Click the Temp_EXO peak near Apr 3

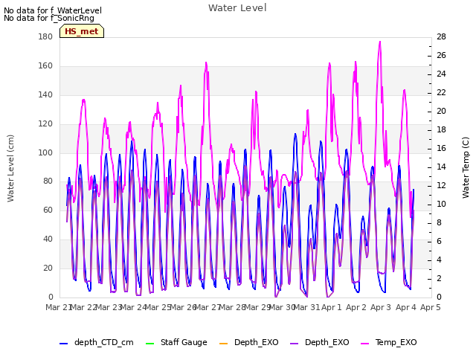[380, 42]
